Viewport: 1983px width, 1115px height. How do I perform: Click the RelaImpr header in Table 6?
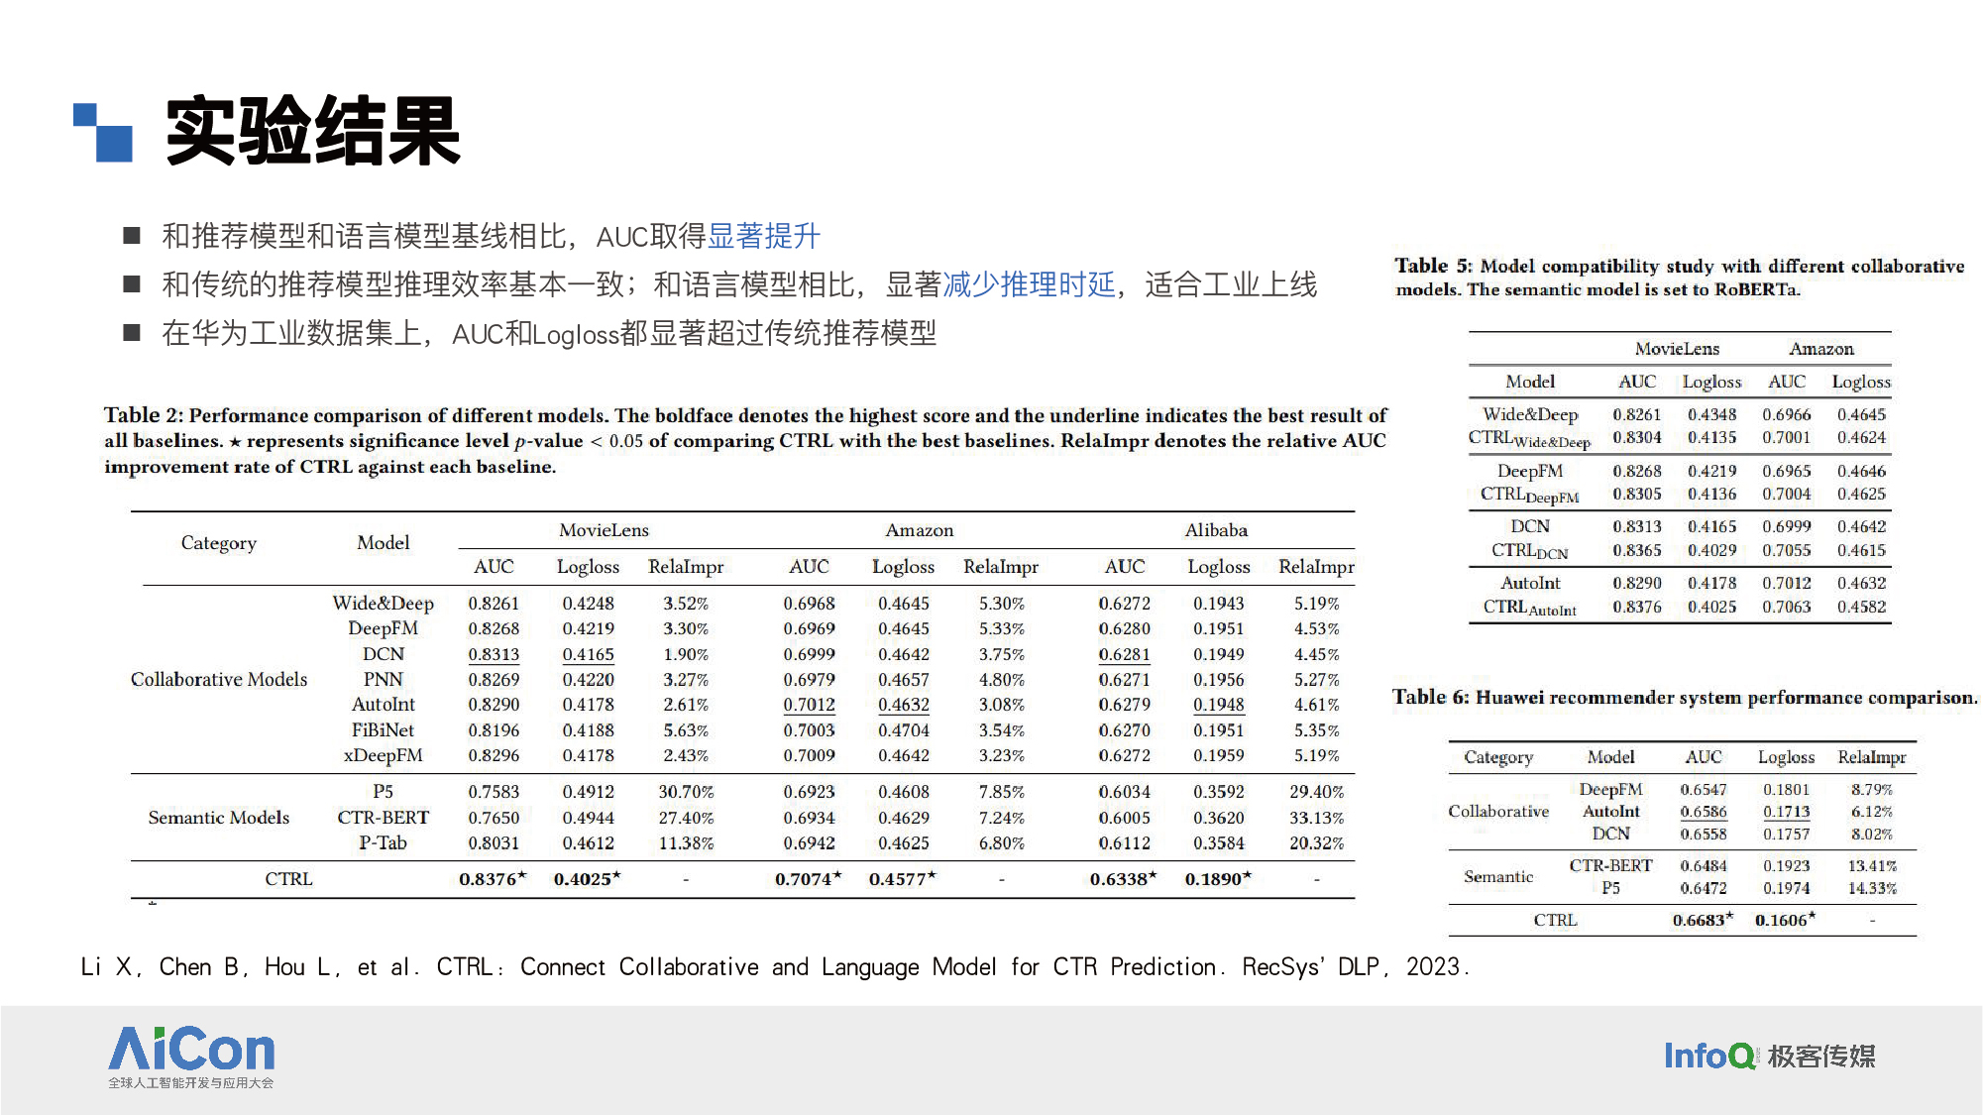click(x=1872, y=757)
